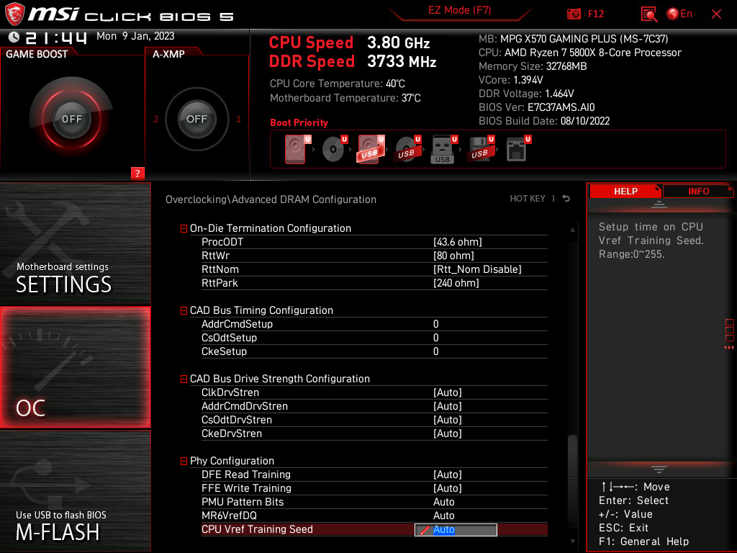Click the settings list scrollbar thumb
The height and width of the screenshot is (553, 737).
[572, 478]
